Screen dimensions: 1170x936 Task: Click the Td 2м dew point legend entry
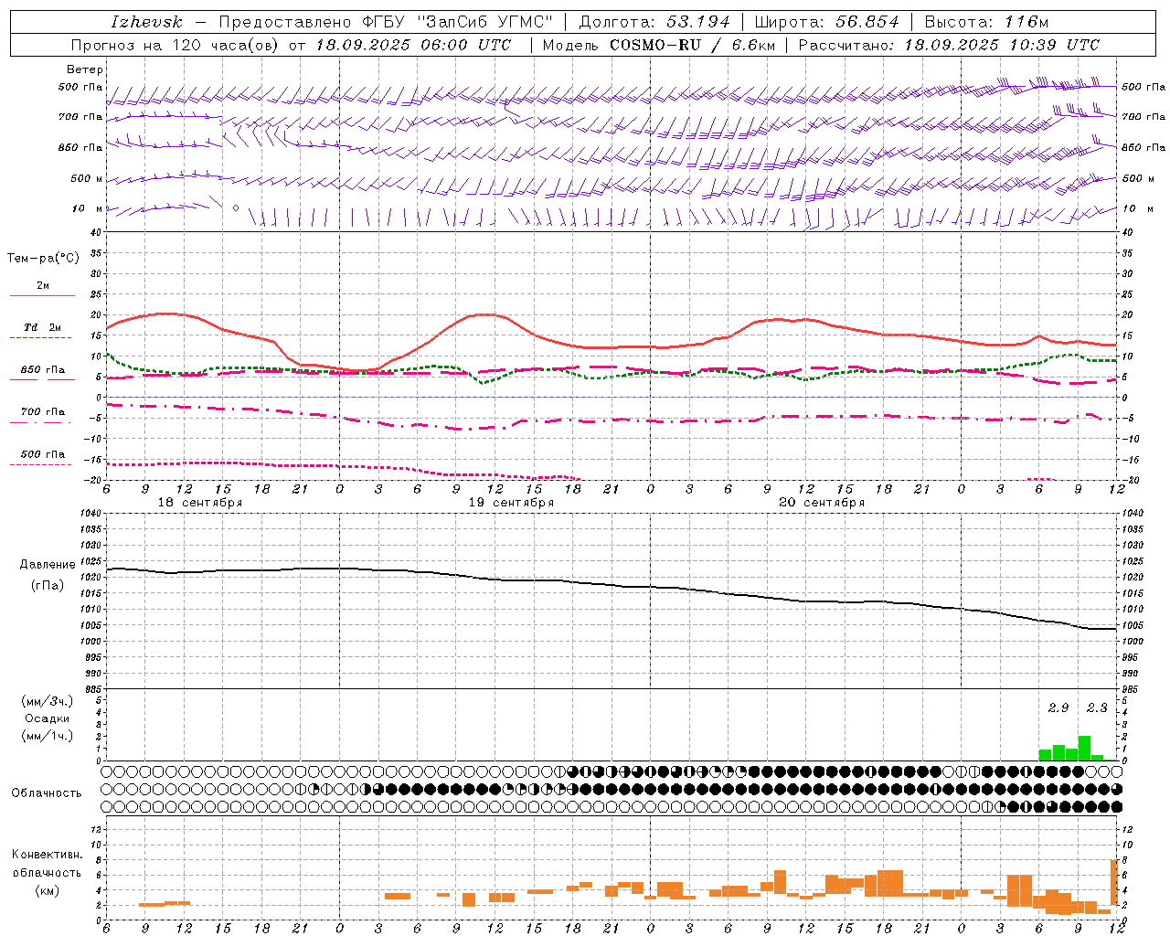coord(42,327)
